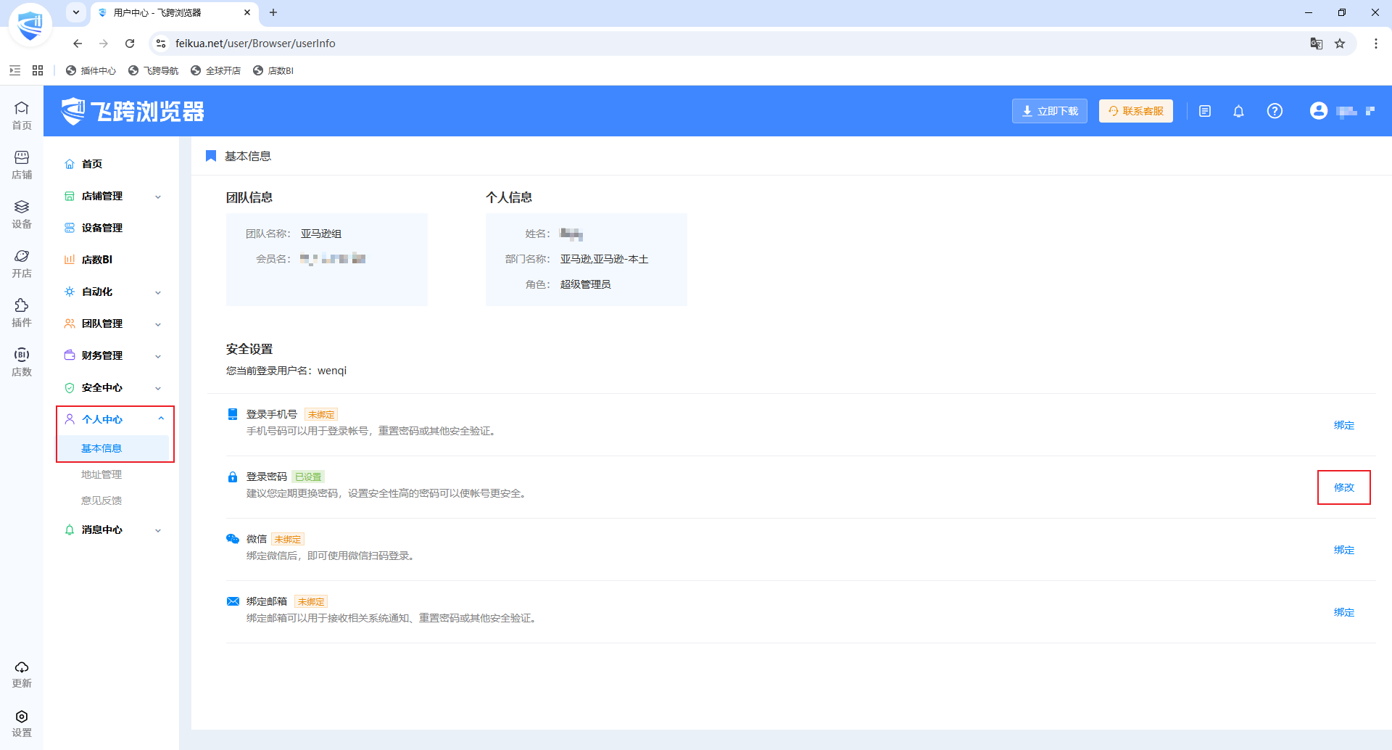Click 绑定 for 登录手机号
1392x750 pixels.
pyautogui.click(x=1344, y=425)
